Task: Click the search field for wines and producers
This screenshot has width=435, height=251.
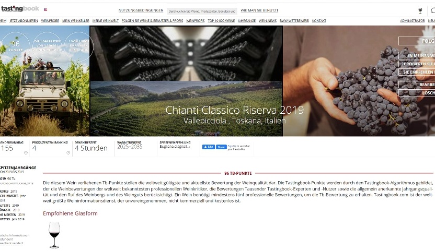Action: tap(202, 11)
